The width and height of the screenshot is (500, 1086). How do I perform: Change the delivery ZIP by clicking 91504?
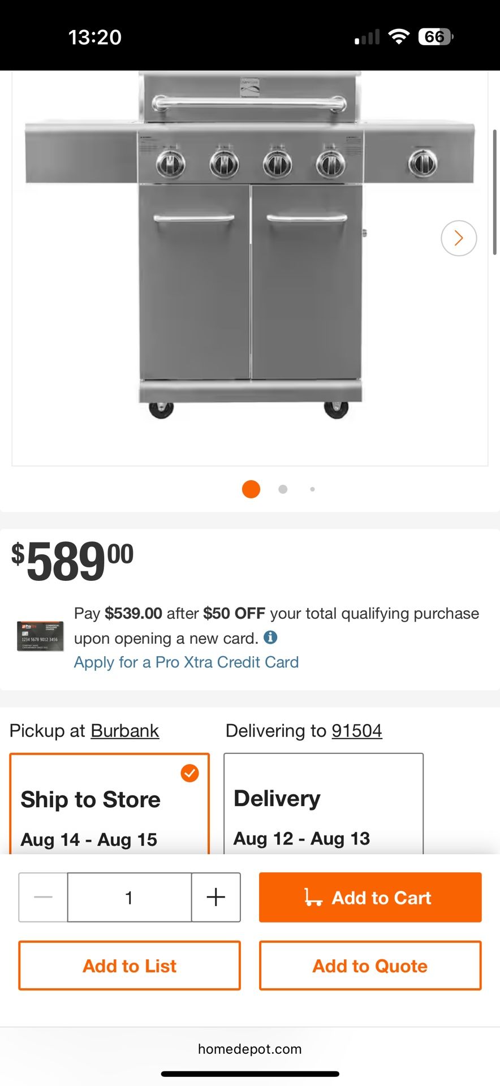pyautogui.click(x=356, y=730)
